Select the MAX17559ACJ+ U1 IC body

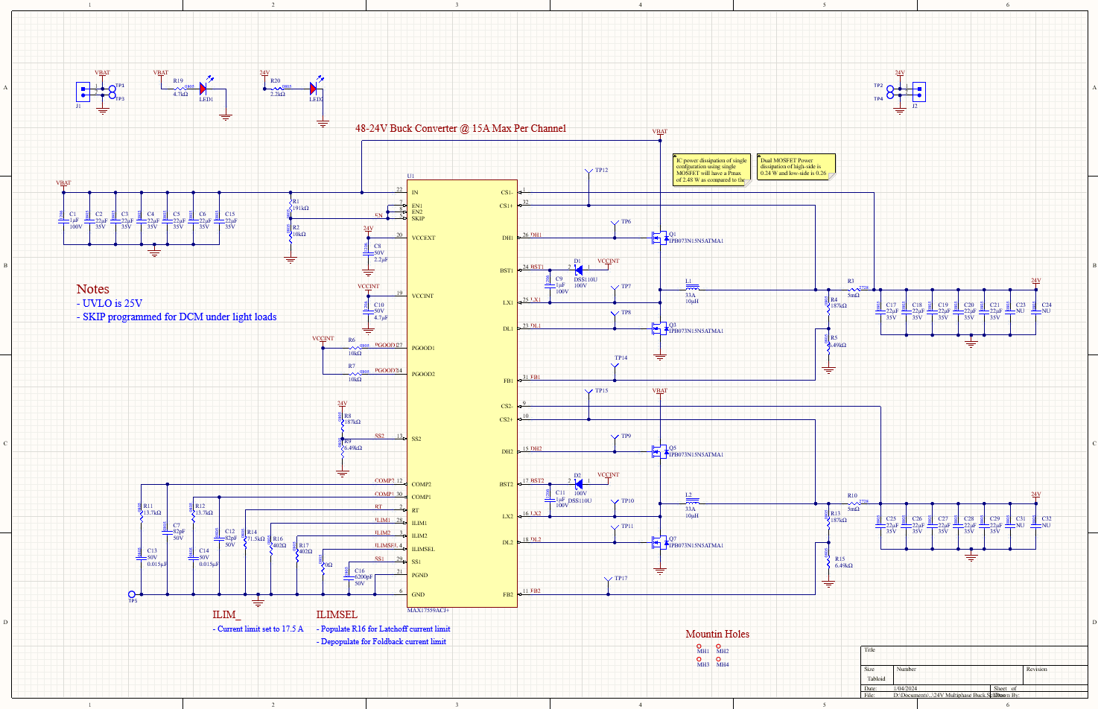coord(462,393)
